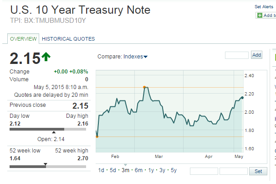The width and height of the screenshot is (276, 184).
Task: Select the 5d chart timeframe
Action: click(x=113, y=170)
